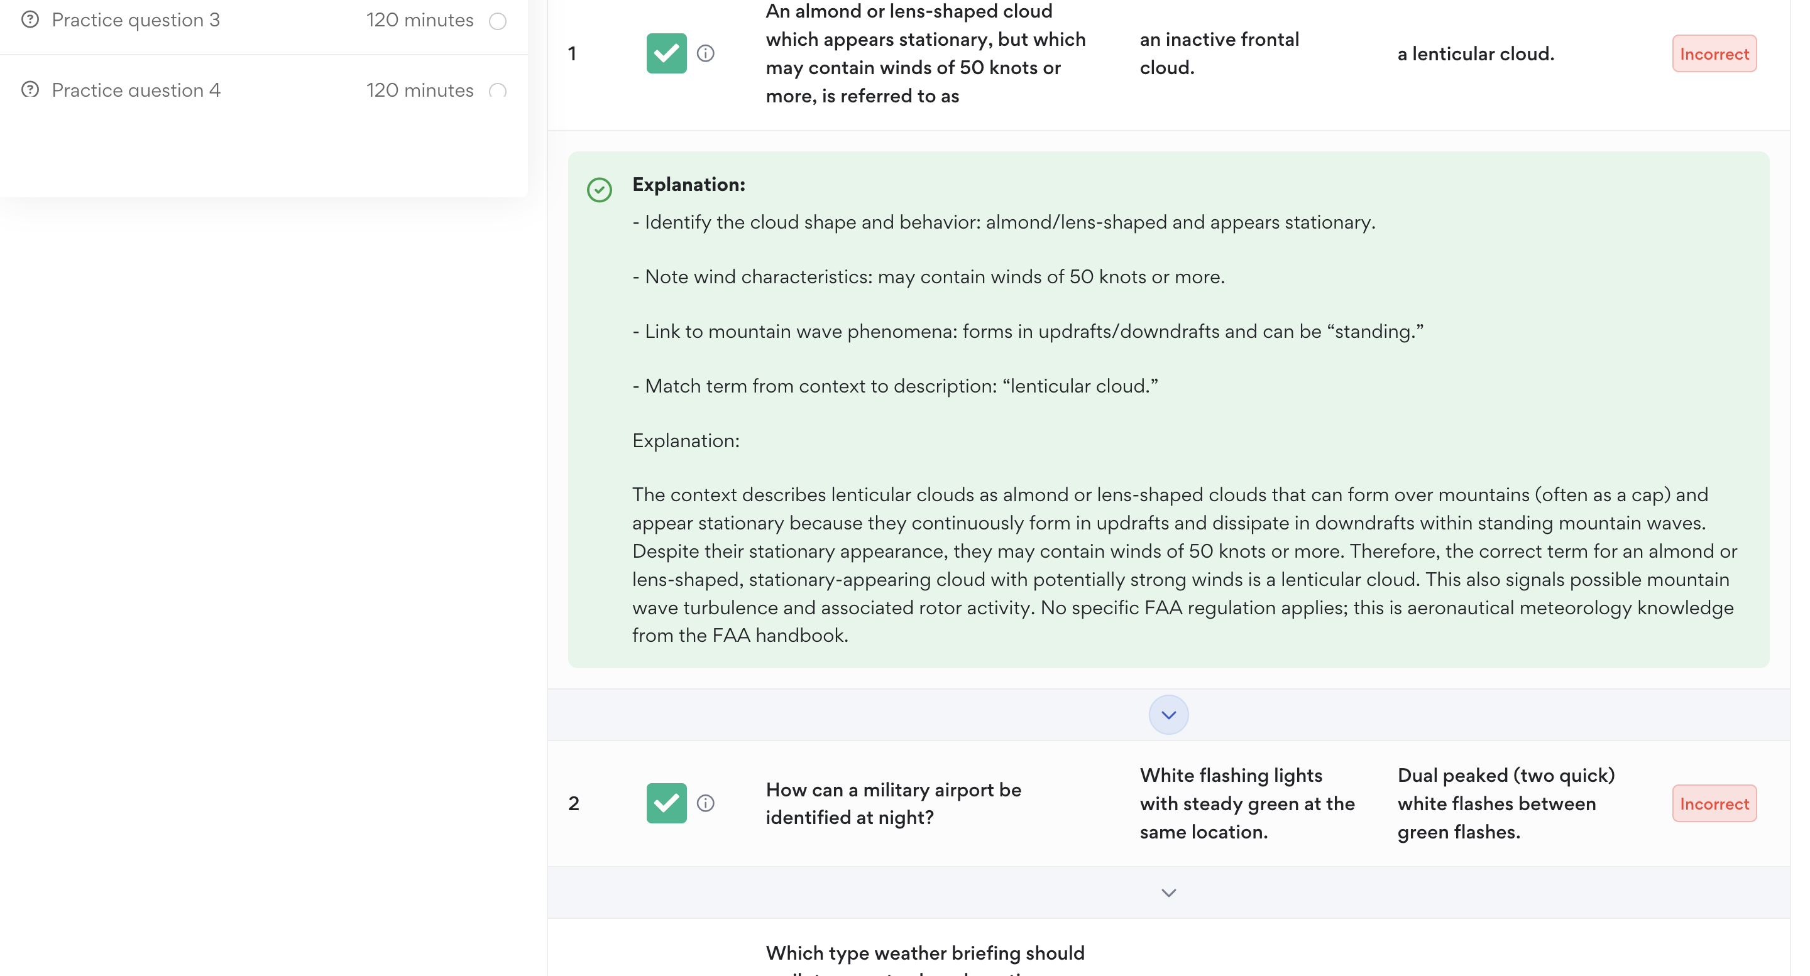
Task: Click the 'an inactive frontal cloud.' answer
Action: pyautogui.click(x=1219, y=54)
